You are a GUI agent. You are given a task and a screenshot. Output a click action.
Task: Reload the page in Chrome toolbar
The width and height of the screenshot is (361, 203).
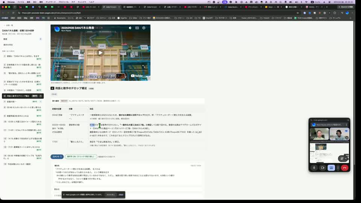[x=13, y=13]
